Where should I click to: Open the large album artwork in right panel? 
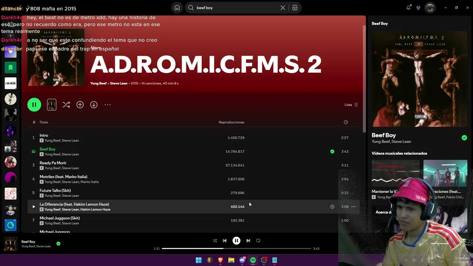pos(419,79)
